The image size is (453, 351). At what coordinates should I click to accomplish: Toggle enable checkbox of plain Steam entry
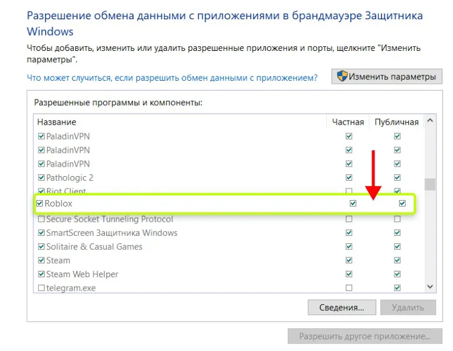[x=41, y=260]
